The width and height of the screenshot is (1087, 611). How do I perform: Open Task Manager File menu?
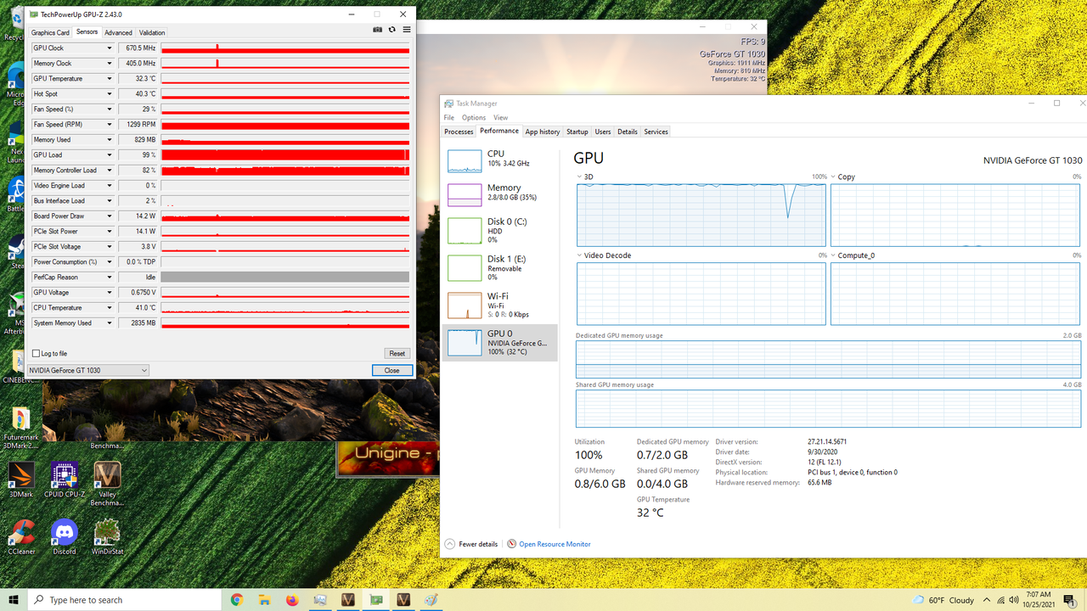coord(448,118)
